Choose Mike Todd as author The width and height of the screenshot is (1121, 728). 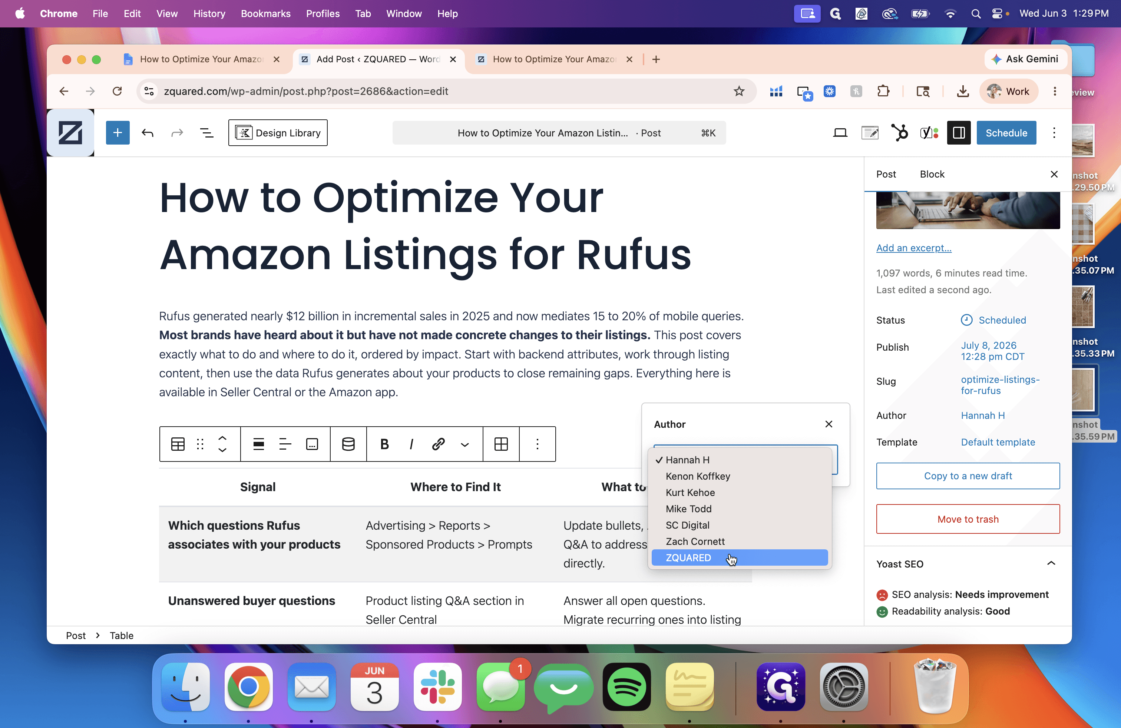[740, 509]
